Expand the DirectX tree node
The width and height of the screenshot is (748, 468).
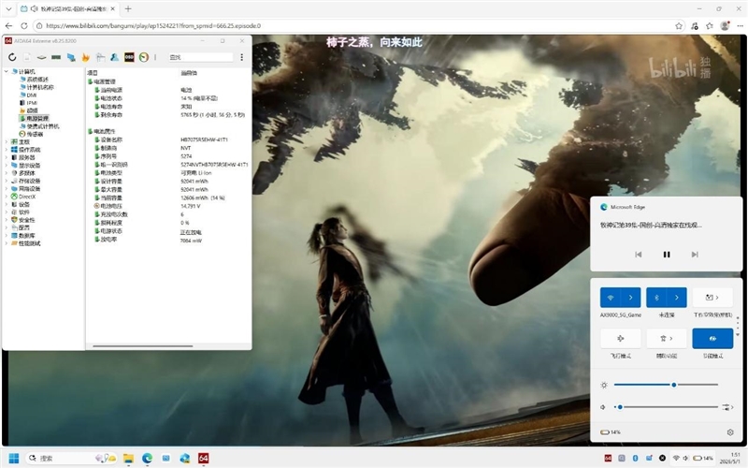point(7,197)
